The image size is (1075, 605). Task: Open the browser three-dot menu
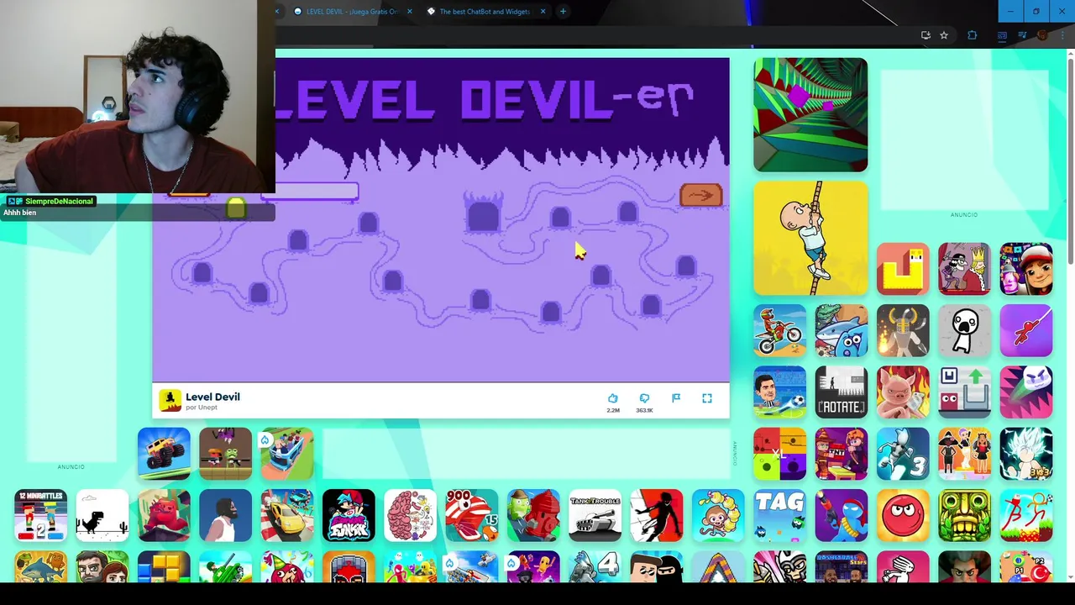(1061, 35)
